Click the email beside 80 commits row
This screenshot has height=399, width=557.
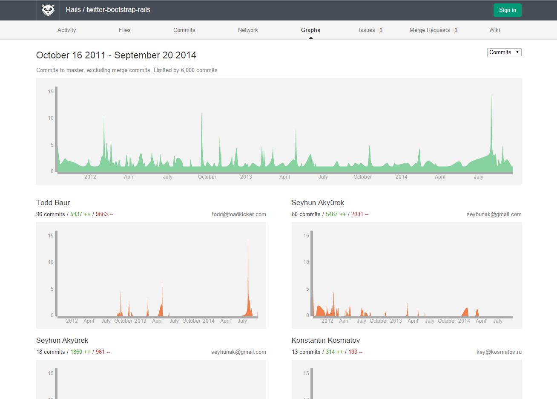[x=494, y=214]
